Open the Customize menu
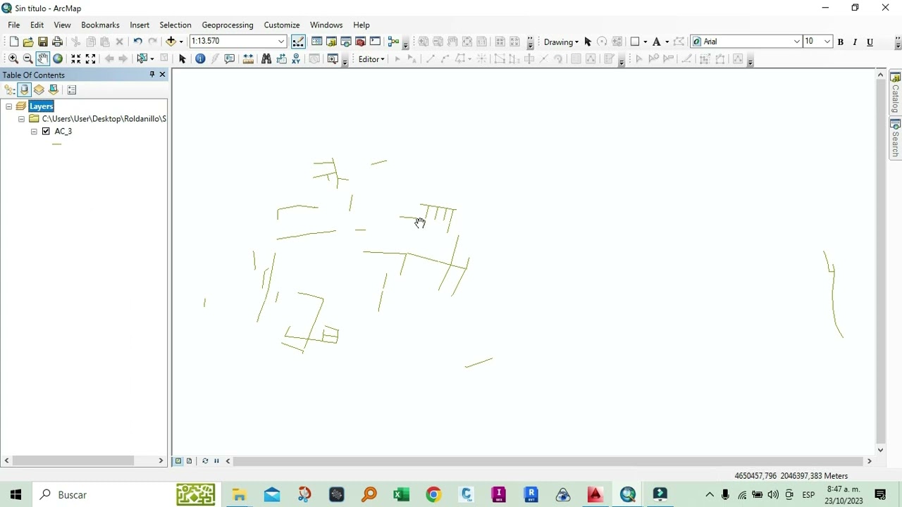The height and width of the screenshot is (507, 902). coord(282,25)
